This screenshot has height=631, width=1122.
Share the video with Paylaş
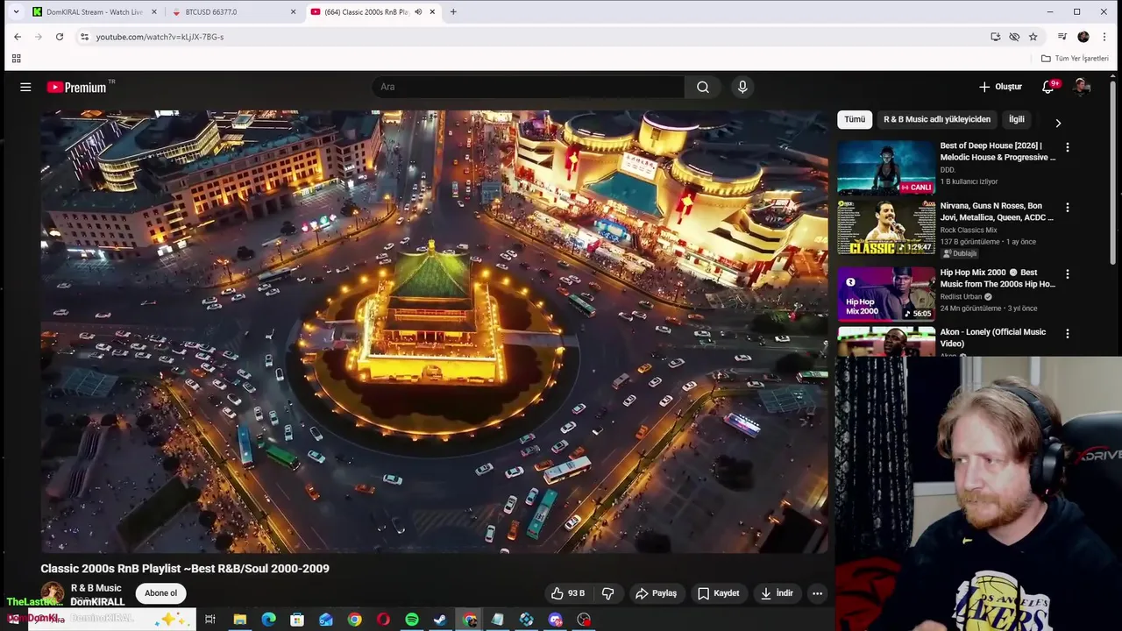[656, 593]
